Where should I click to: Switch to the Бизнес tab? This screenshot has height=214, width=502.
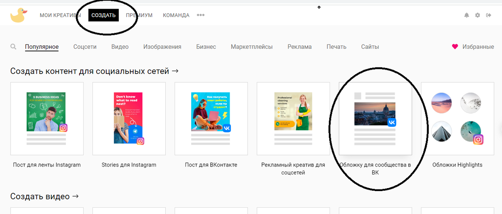tap(206, 47)
